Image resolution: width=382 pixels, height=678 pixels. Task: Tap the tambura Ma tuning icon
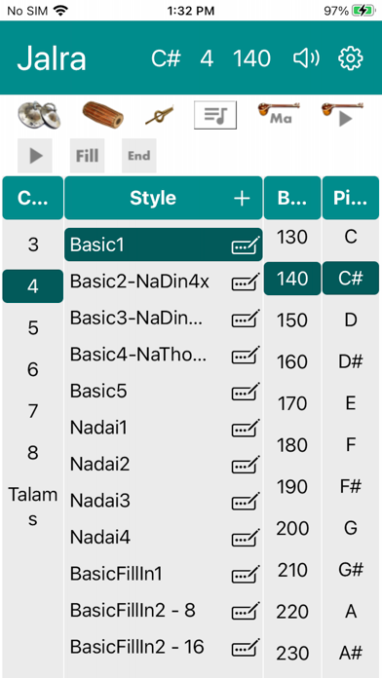tap(279, 114)
